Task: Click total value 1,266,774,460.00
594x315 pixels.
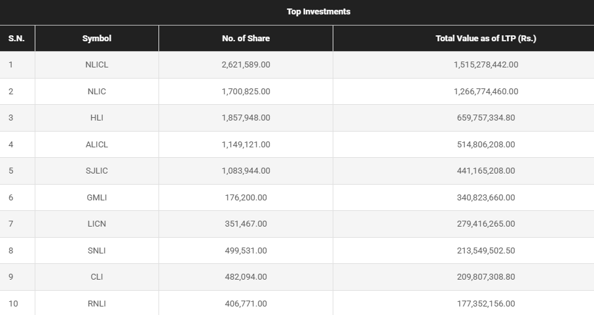Action: point(485,92)
